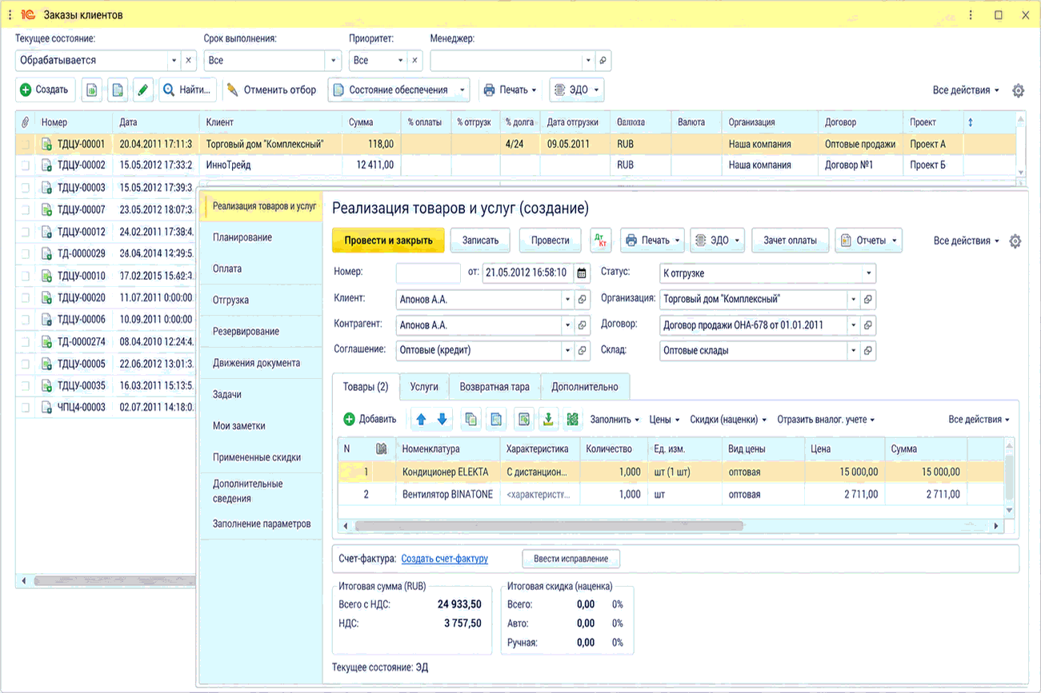The height and width of the screenshot is (693, 1041).
Task: Click the Создать счет-фактуру link
Action: (445, 559)
